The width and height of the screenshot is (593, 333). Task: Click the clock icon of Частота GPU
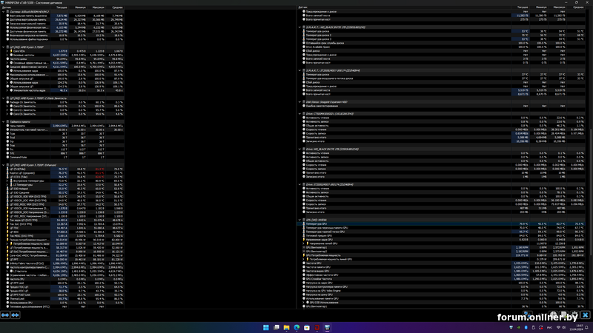pos(304,263)
